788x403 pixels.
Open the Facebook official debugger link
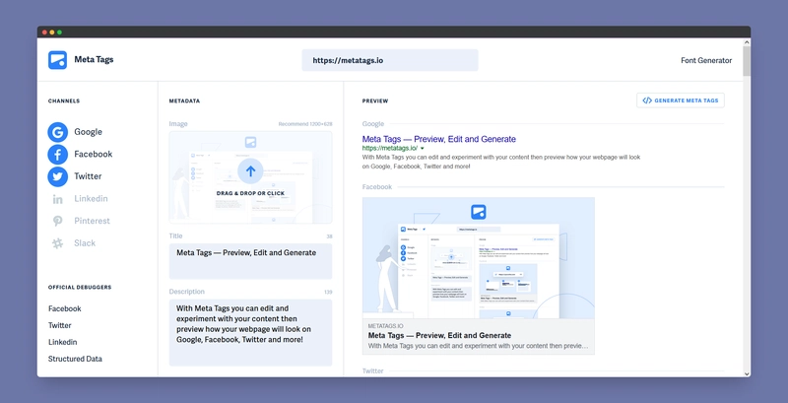point(64,308)
